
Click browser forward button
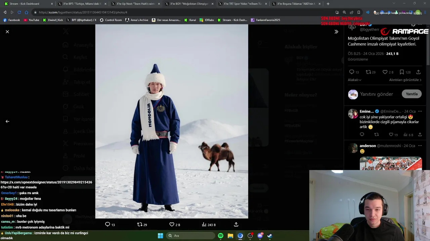click(12, 12)
